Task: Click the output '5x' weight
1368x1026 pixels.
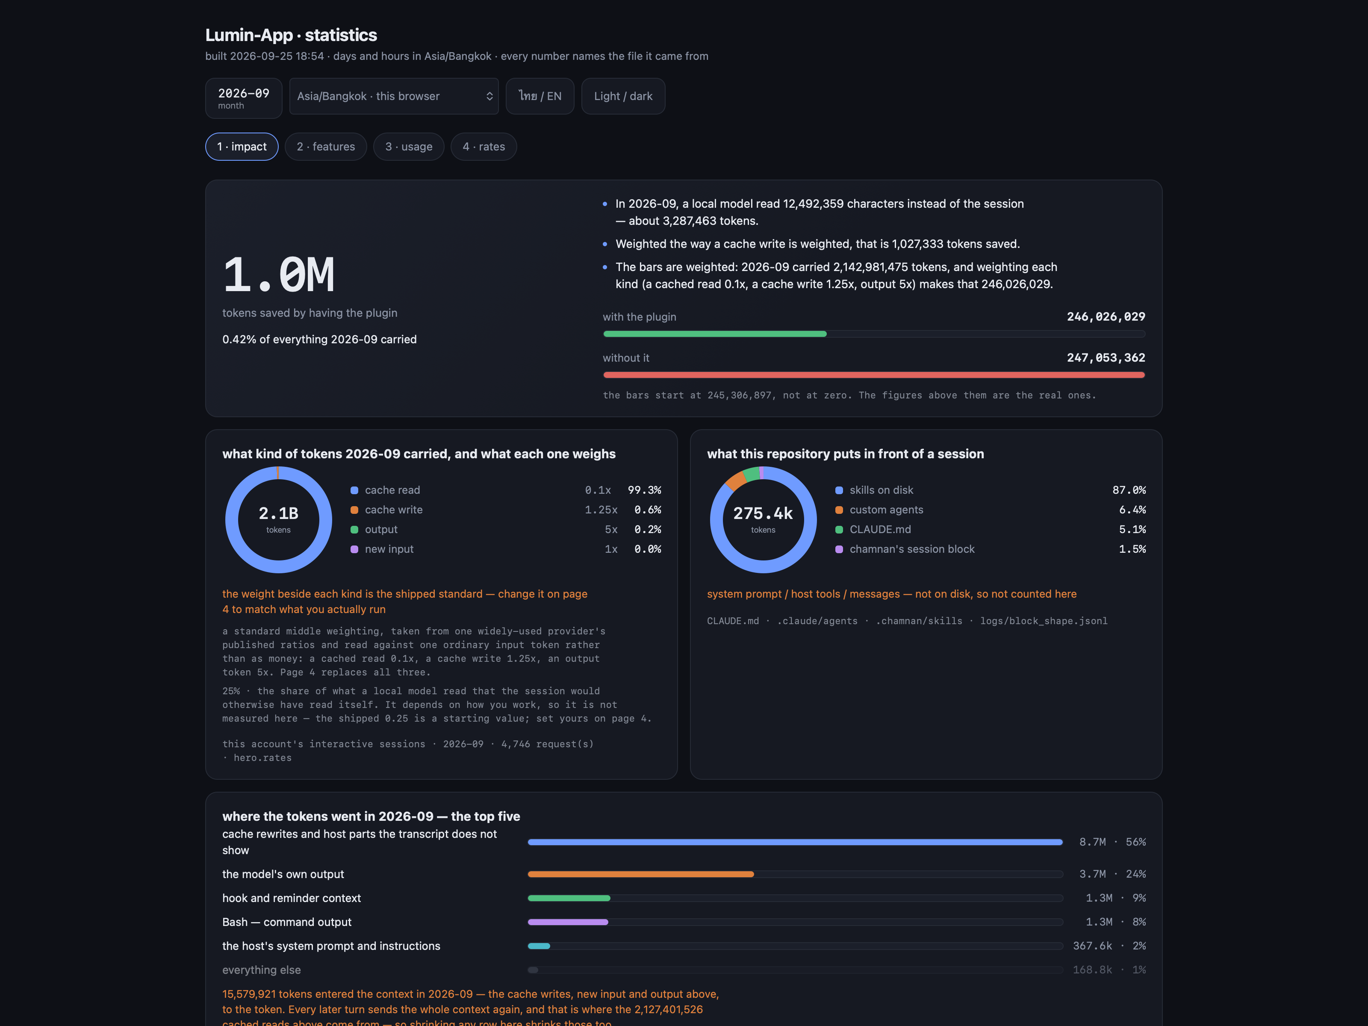Action: 611,529
